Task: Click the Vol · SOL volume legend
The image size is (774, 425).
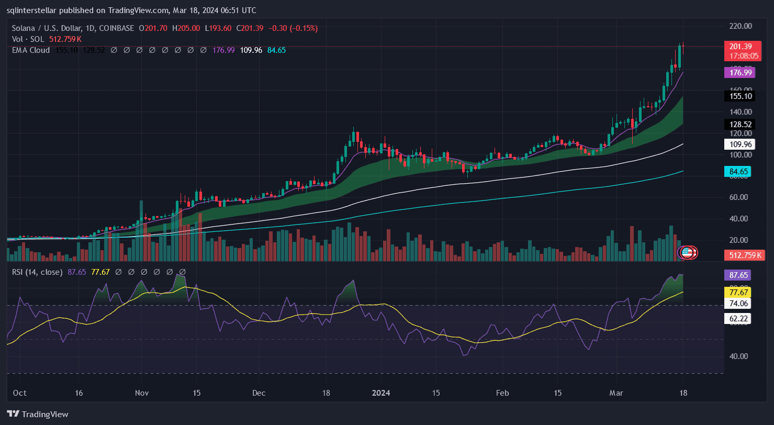Action: (x=29, y=39)
